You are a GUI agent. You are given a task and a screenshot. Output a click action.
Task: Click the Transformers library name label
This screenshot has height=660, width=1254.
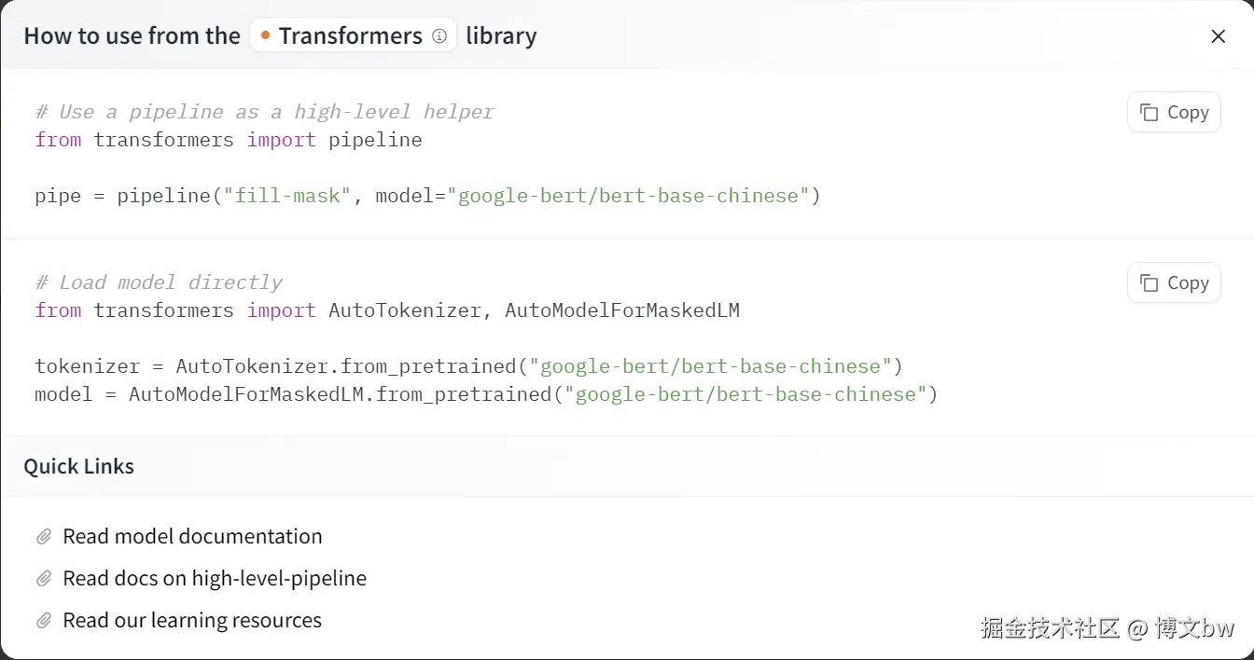(x=350, y=36)
